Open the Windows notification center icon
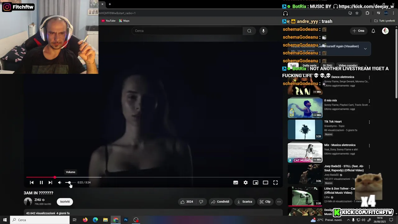Screen dimensions: 398x224 tap(391, 220)
